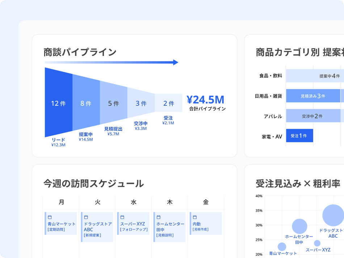Screen dimensions: 344x258
Task: Select the 3件 funnel segment
Action: pos(141,103)
